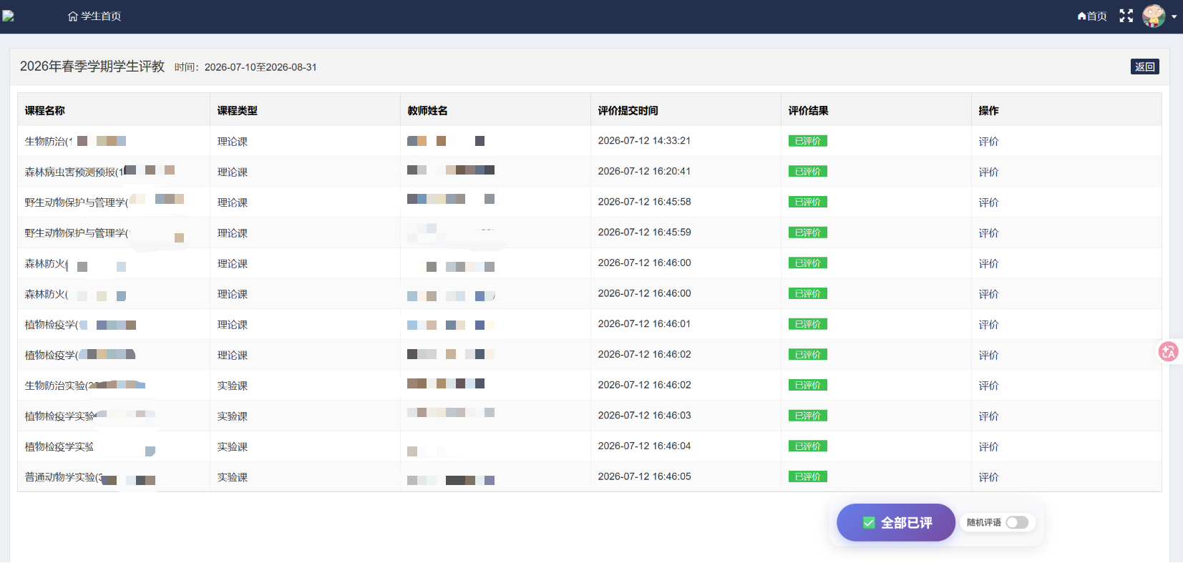
Task: Click the house icon next to 首页
Action: pyautogui.click(x=1082, y=16)
